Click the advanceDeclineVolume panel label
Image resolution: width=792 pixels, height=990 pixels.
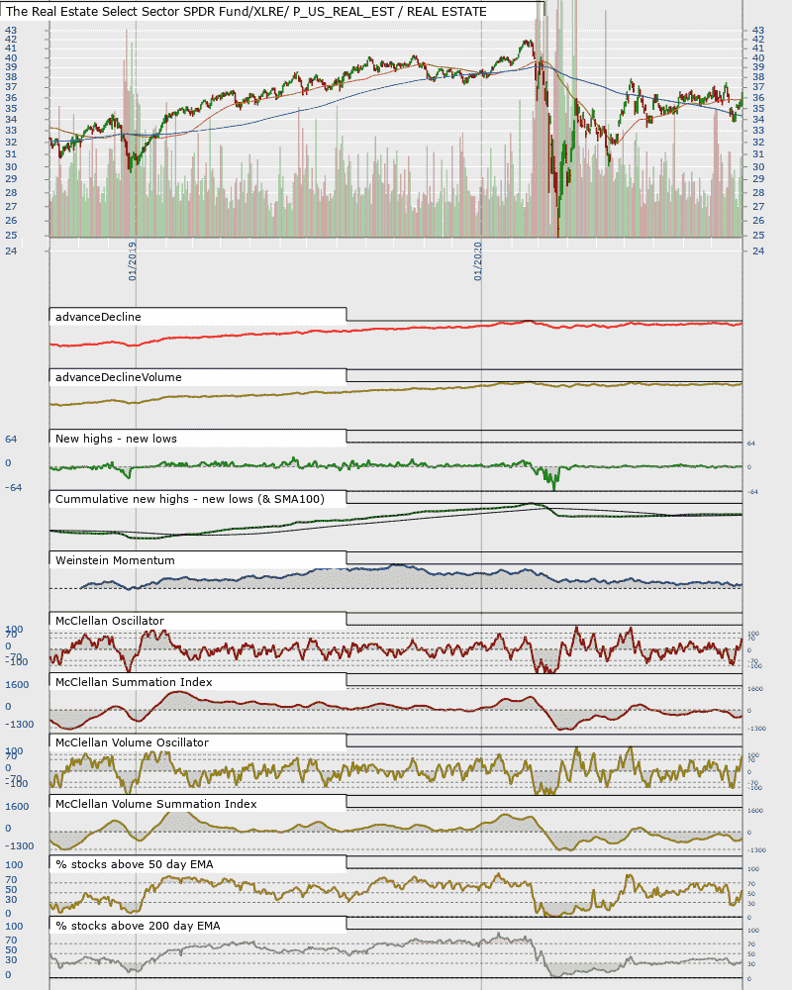(x=118, y=377)
